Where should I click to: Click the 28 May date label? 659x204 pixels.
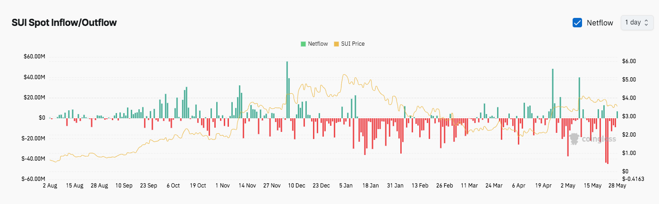(x=618, y=186)
